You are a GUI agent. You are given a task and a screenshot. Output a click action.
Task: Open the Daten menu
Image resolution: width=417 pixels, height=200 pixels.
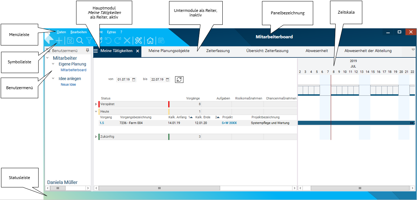pos(61,32)
